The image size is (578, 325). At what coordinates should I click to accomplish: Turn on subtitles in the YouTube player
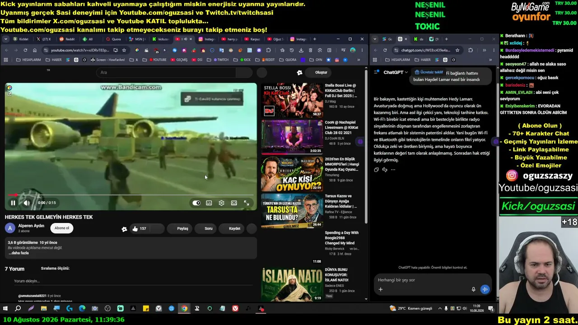(209, 203)
